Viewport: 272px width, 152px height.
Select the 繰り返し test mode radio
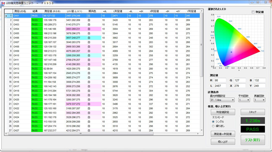213,126
